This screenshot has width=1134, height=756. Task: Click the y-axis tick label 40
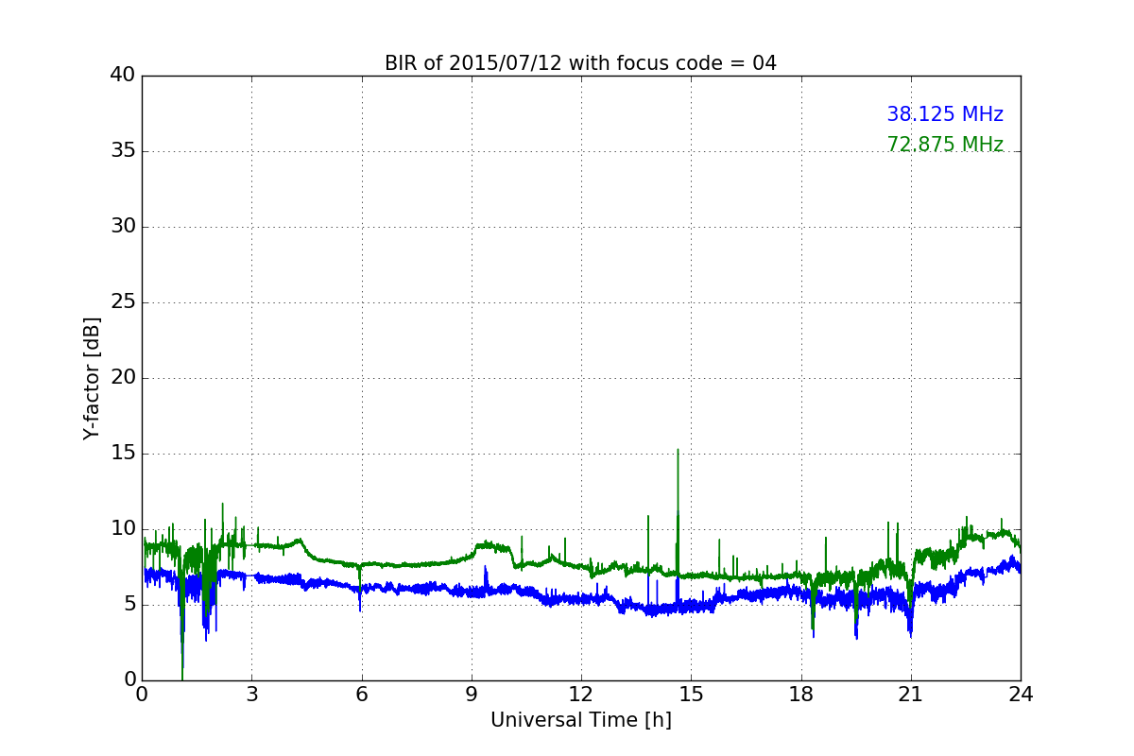pyautogui.click(x=123, y=76)
